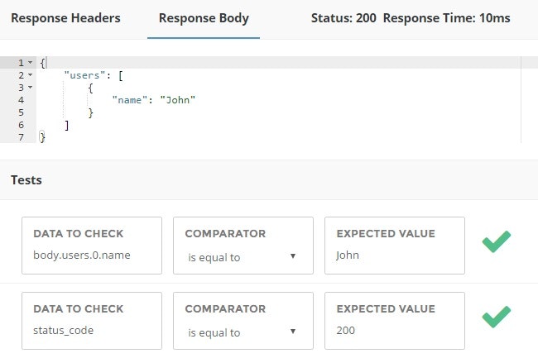Click the Tests section heading
Viewport: 538px width, 358px height.
coord(26,179)
